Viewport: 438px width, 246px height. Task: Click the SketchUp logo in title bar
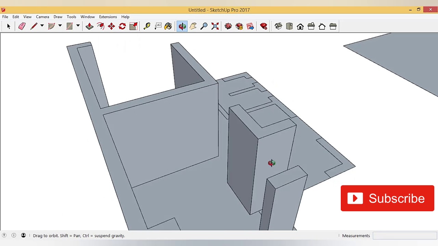coord(3,10)
